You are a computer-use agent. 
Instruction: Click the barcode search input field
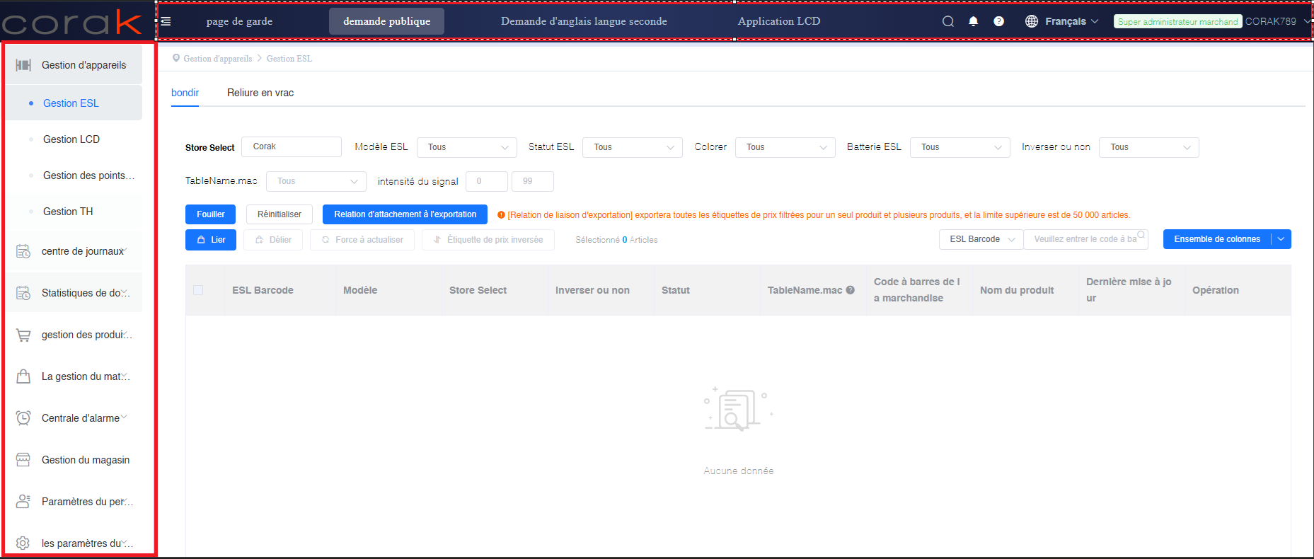click(1085, 239)
